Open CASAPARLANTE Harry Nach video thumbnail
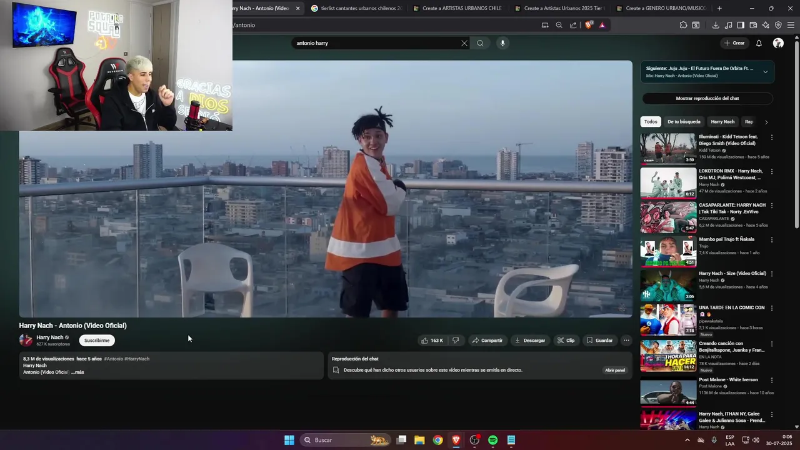Viewport: 800px width, 450px height. (x=668, y=217)
